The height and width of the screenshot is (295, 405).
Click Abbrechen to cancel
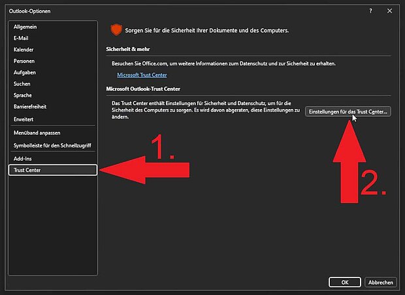click(380, 283)
